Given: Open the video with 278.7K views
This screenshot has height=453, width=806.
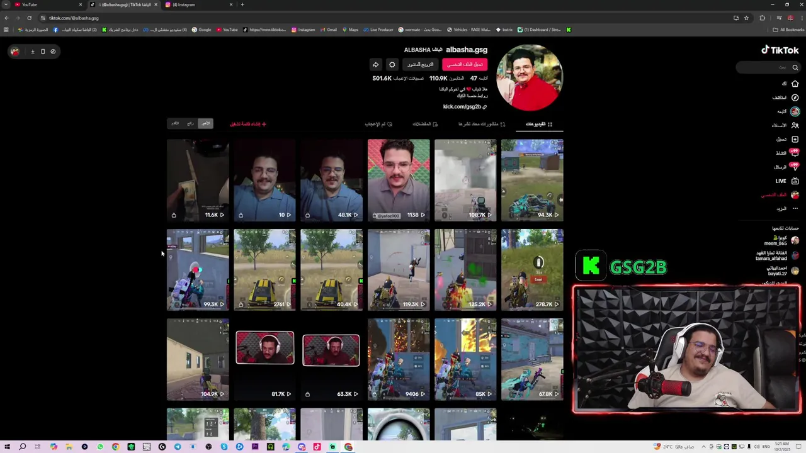Looking at the screenshot, I should pyautogui.click(x=532, y=270).
